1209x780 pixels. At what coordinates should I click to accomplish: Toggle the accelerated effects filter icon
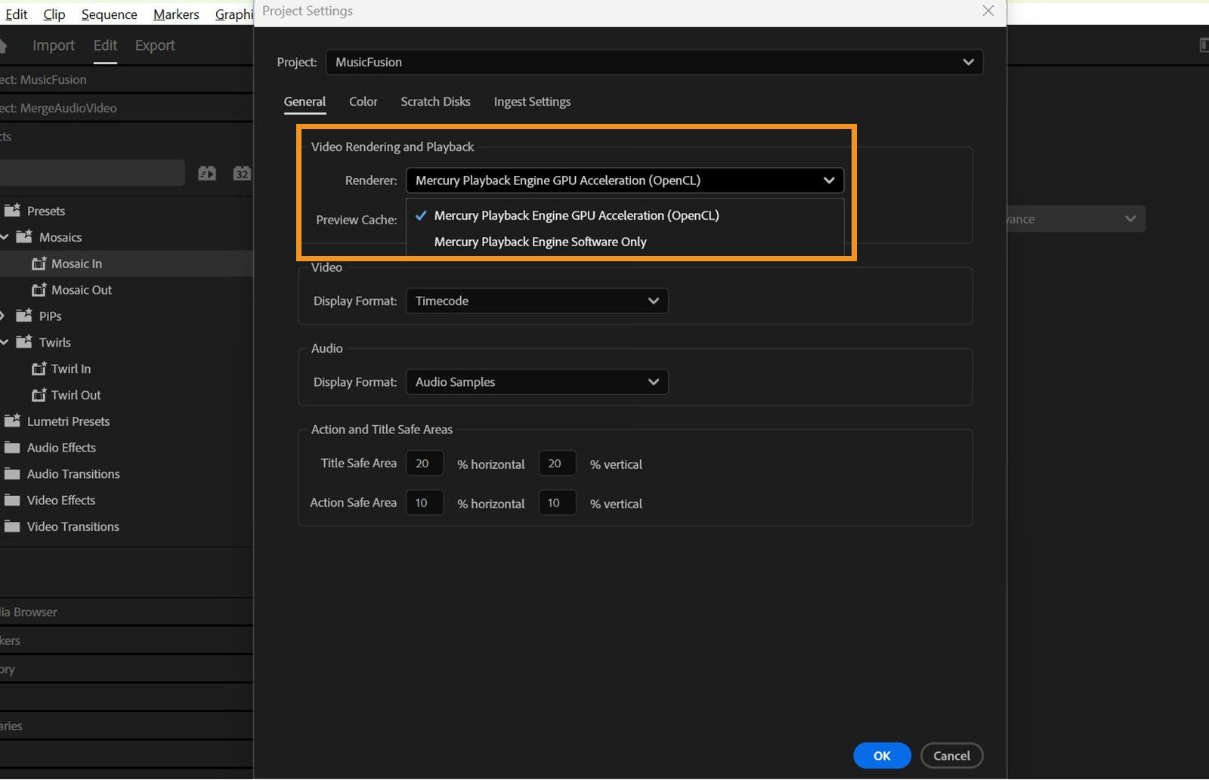pos(206,173)
